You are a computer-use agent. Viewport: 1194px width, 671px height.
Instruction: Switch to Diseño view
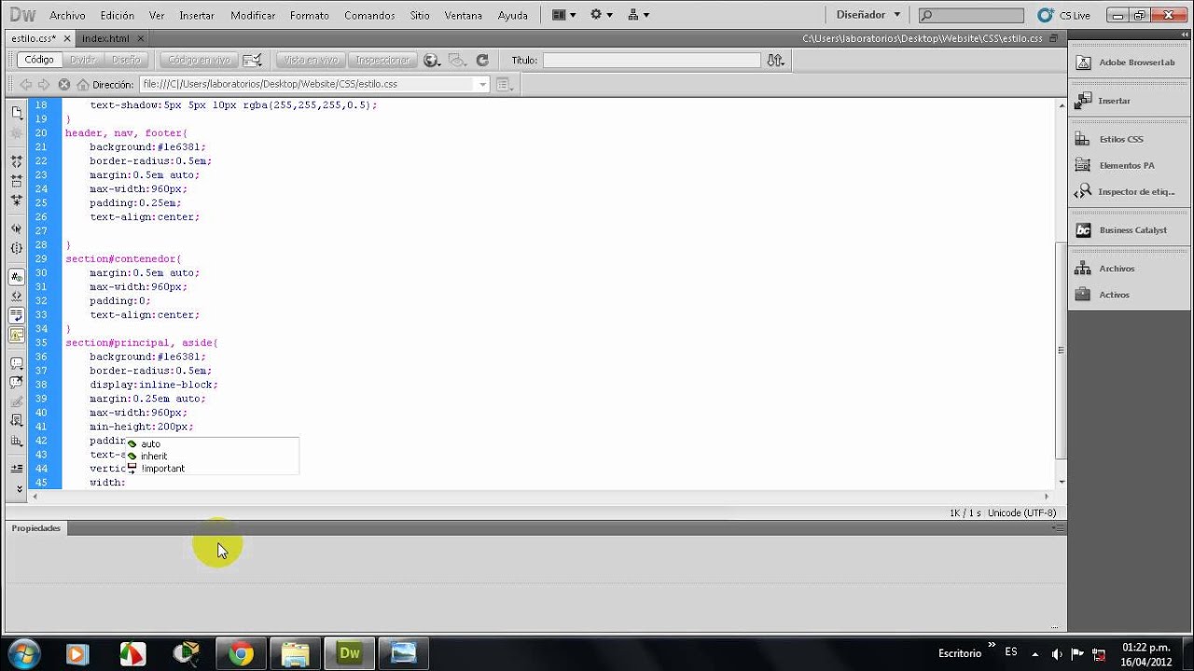(x=126, y=60)
